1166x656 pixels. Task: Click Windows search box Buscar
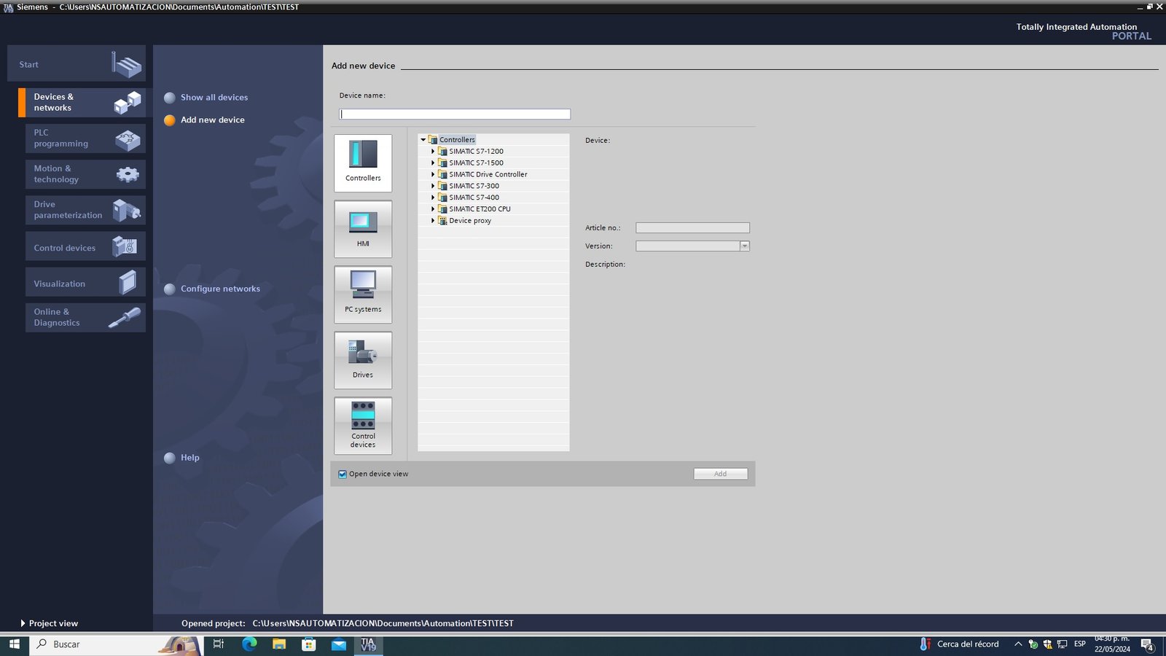[x=117, y=644]
